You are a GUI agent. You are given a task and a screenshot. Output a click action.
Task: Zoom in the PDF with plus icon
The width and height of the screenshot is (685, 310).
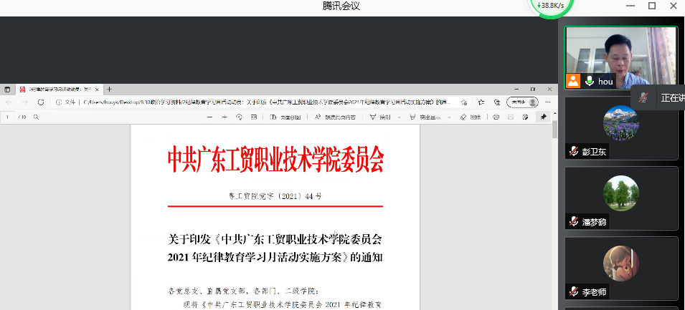(225, 117)
